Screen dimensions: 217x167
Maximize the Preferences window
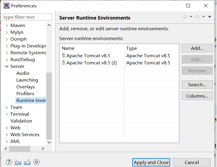[188, 6]
